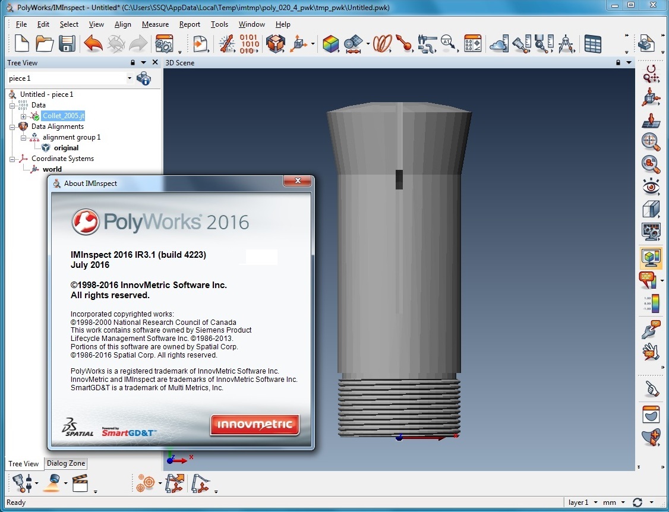Open the Measure menu
This screenshot has height=512, width=669.
click(155, 24)
